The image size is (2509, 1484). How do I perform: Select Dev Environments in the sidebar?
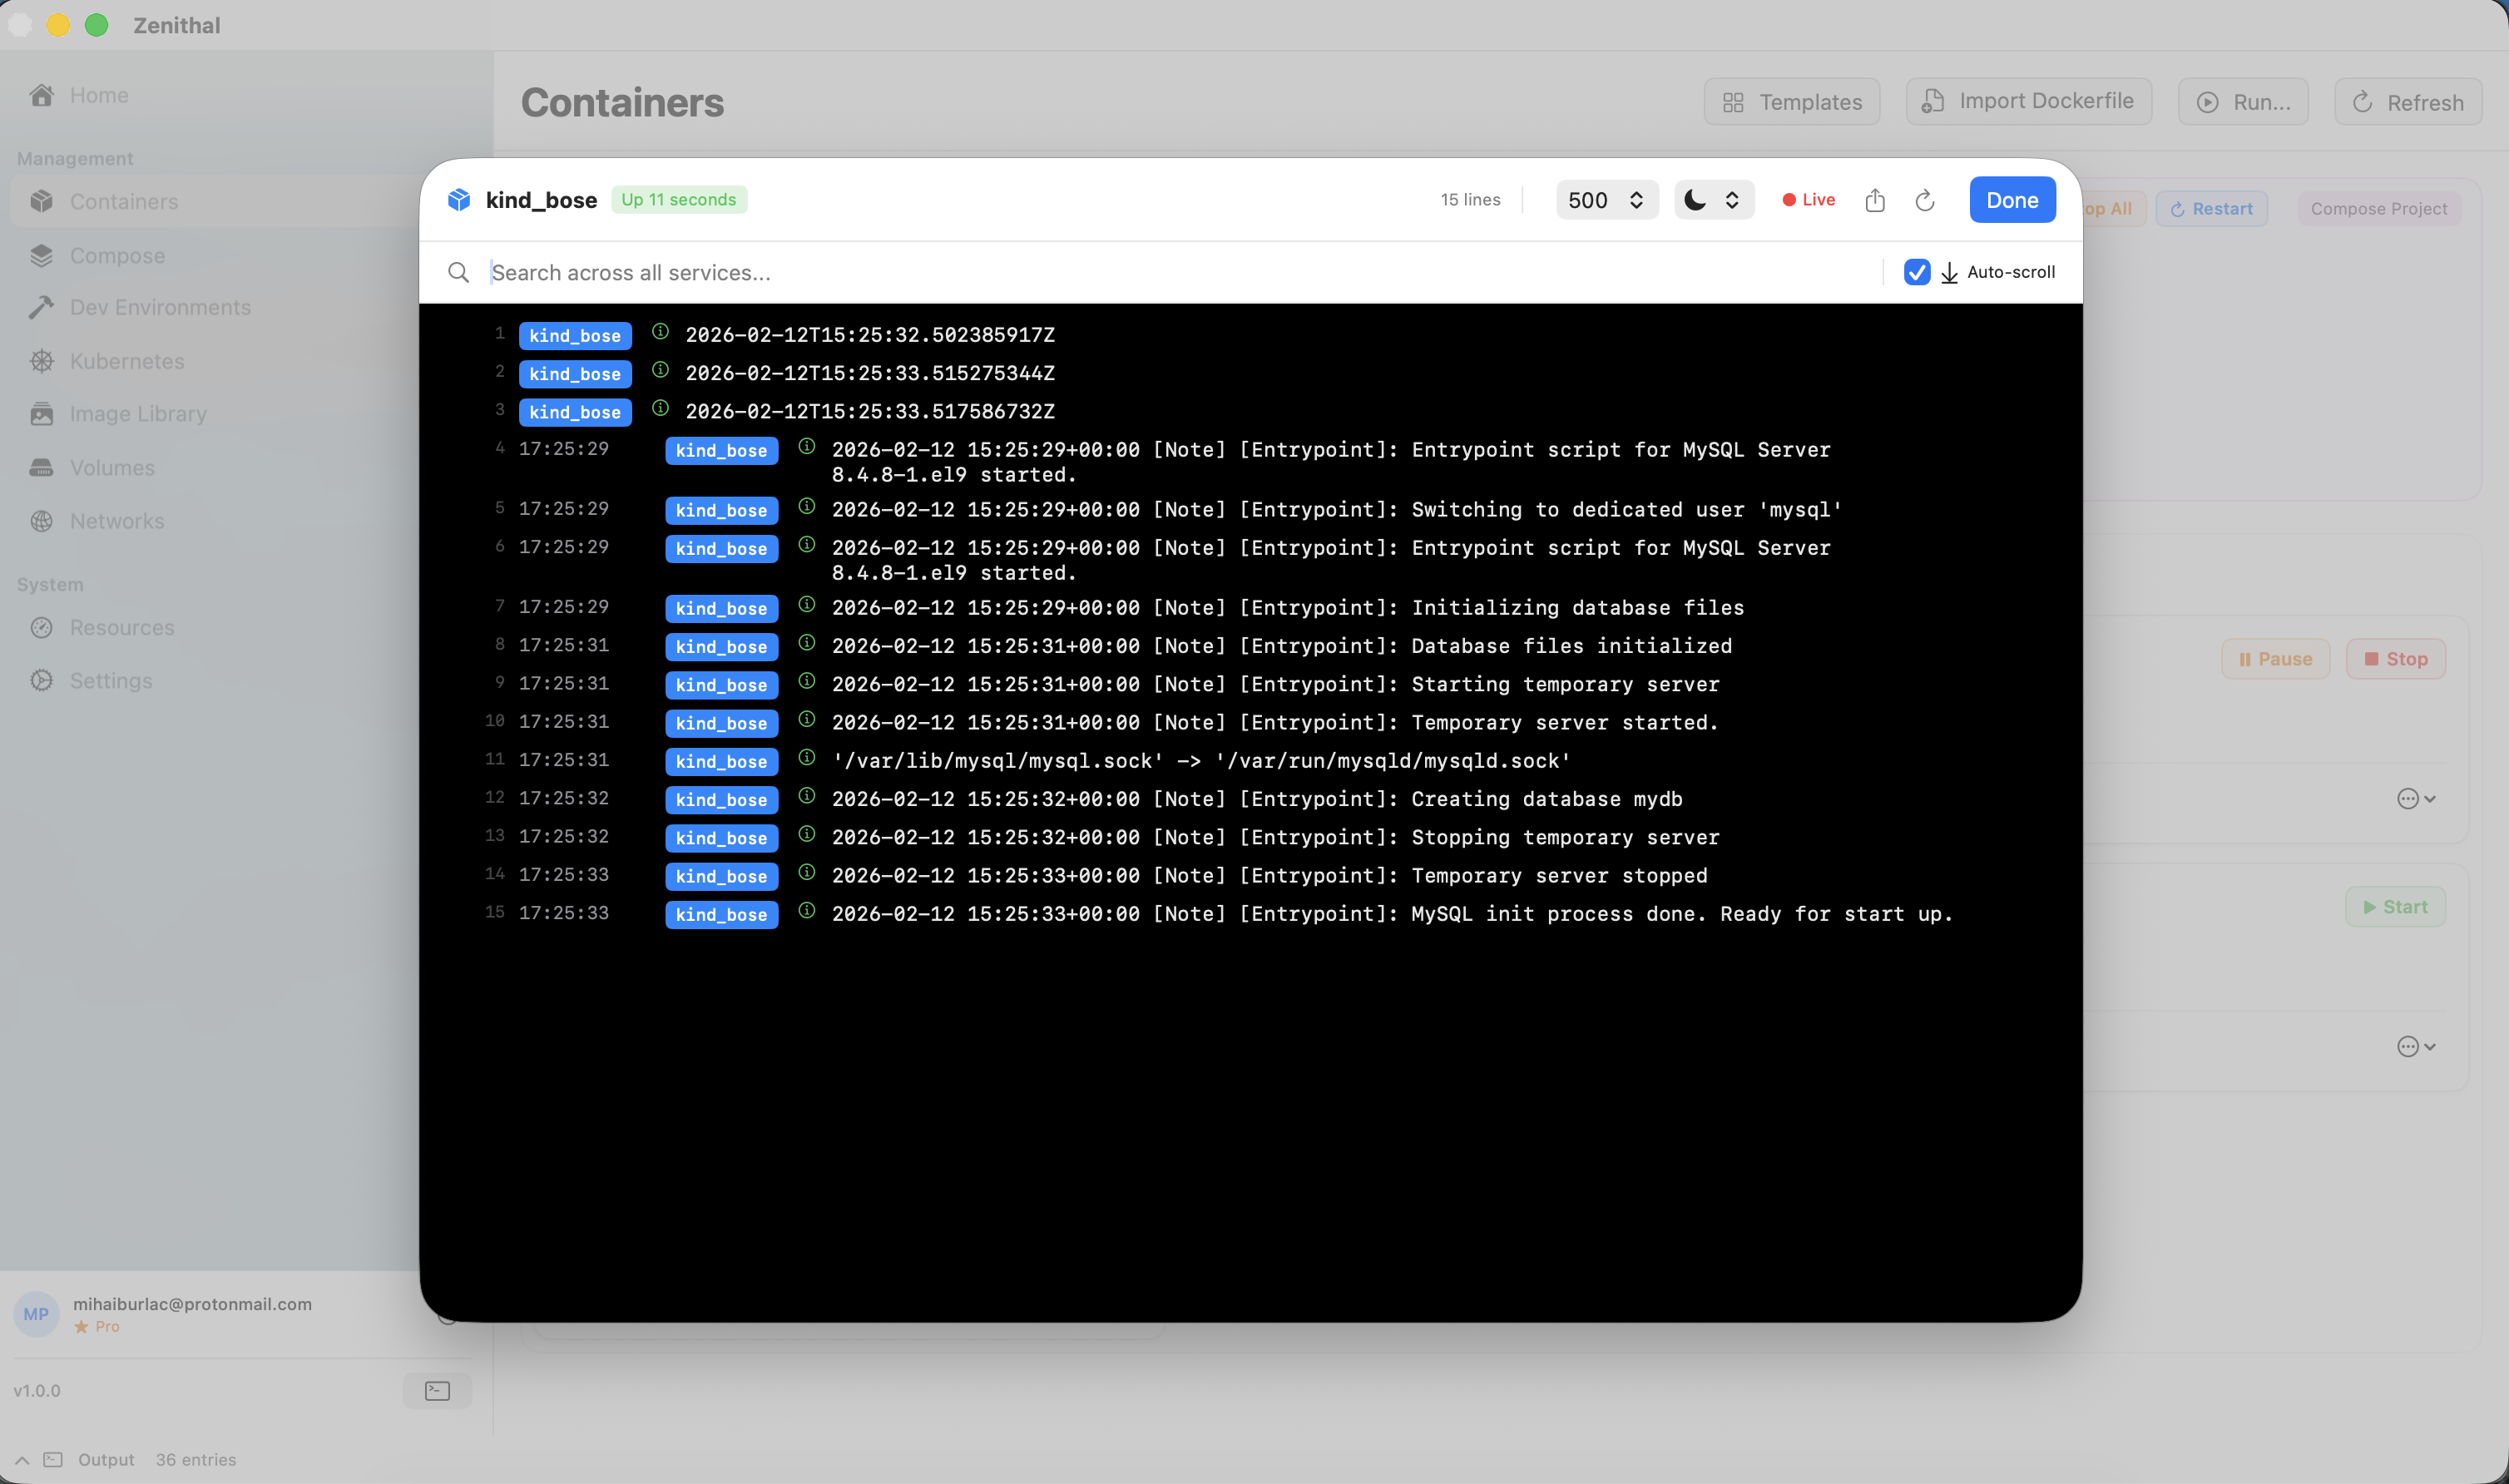point(160,307)
